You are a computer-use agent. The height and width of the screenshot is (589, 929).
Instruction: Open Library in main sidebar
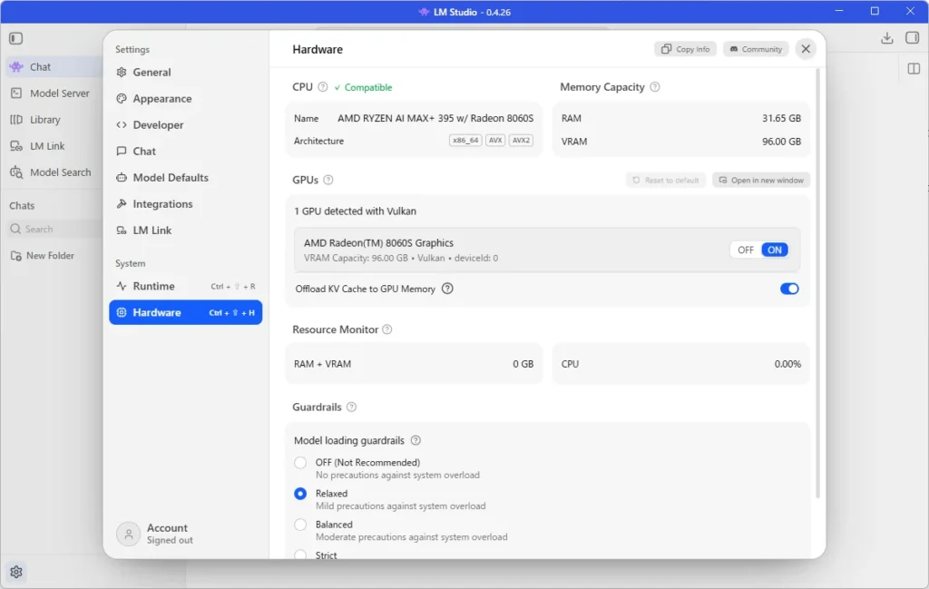(x=52, y=120)
